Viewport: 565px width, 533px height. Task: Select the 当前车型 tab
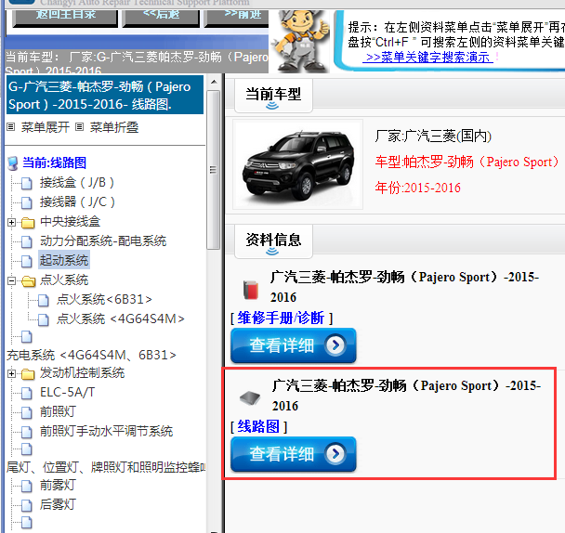click(x=273, y=96)
